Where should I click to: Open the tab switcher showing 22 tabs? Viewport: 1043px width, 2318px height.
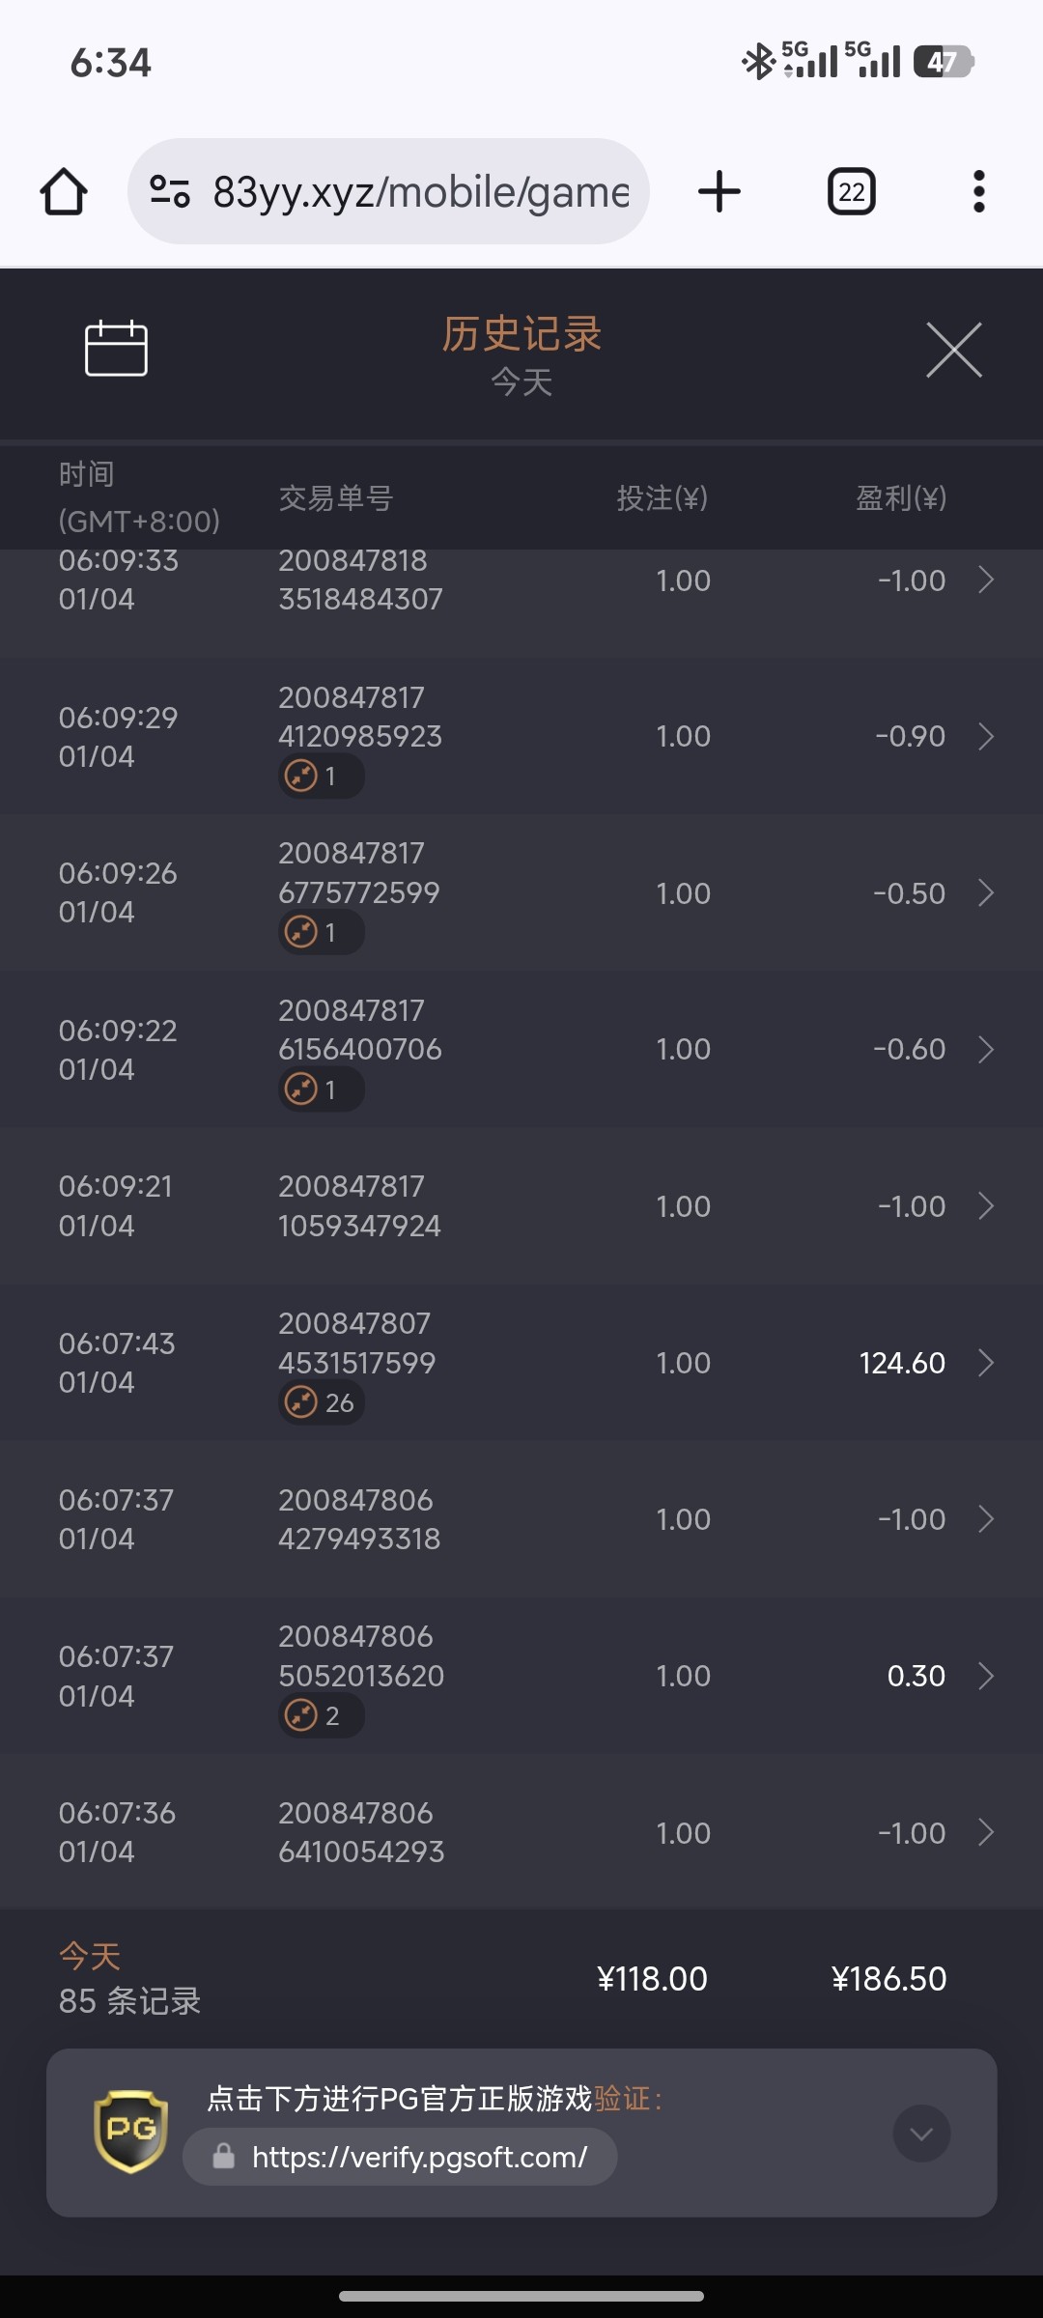[852, 191]
